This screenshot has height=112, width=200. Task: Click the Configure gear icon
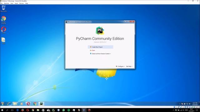point(117,66)
